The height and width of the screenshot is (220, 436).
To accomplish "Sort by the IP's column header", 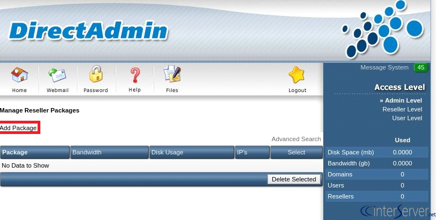I will [252, 152].
